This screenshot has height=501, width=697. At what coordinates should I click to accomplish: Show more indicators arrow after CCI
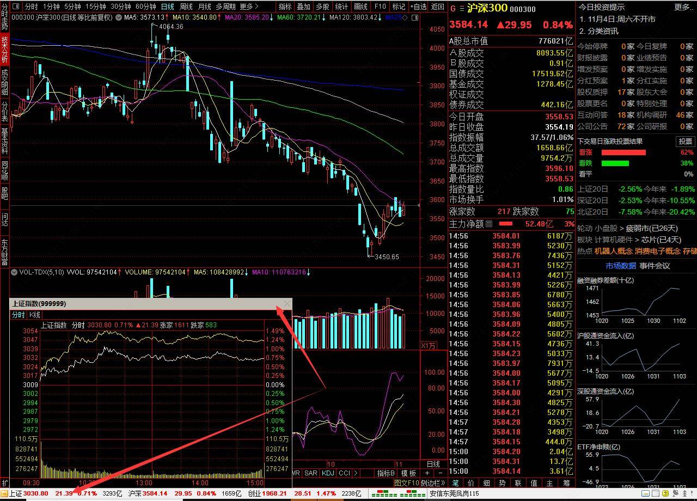pyautogui.click(x=357, y=473)
